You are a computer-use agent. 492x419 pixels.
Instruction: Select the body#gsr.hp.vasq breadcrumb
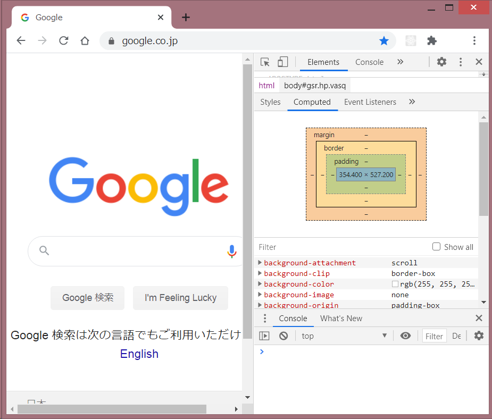315,86
